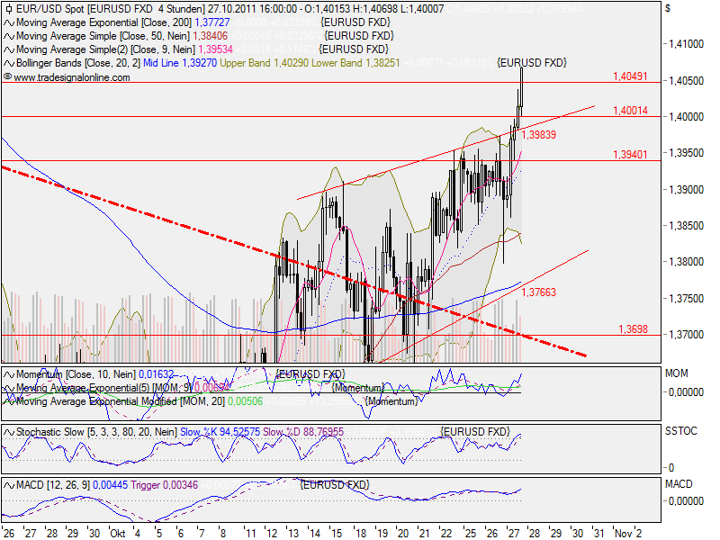Click the line icon beside Moving Average Exponential 200

pos(9,22)
